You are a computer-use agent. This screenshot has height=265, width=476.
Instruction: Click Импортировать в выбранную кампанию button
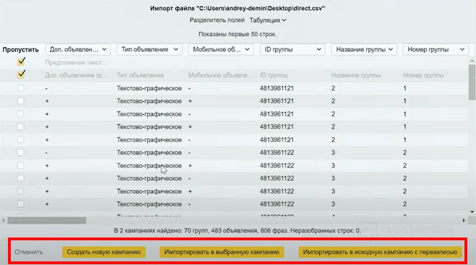222,252
